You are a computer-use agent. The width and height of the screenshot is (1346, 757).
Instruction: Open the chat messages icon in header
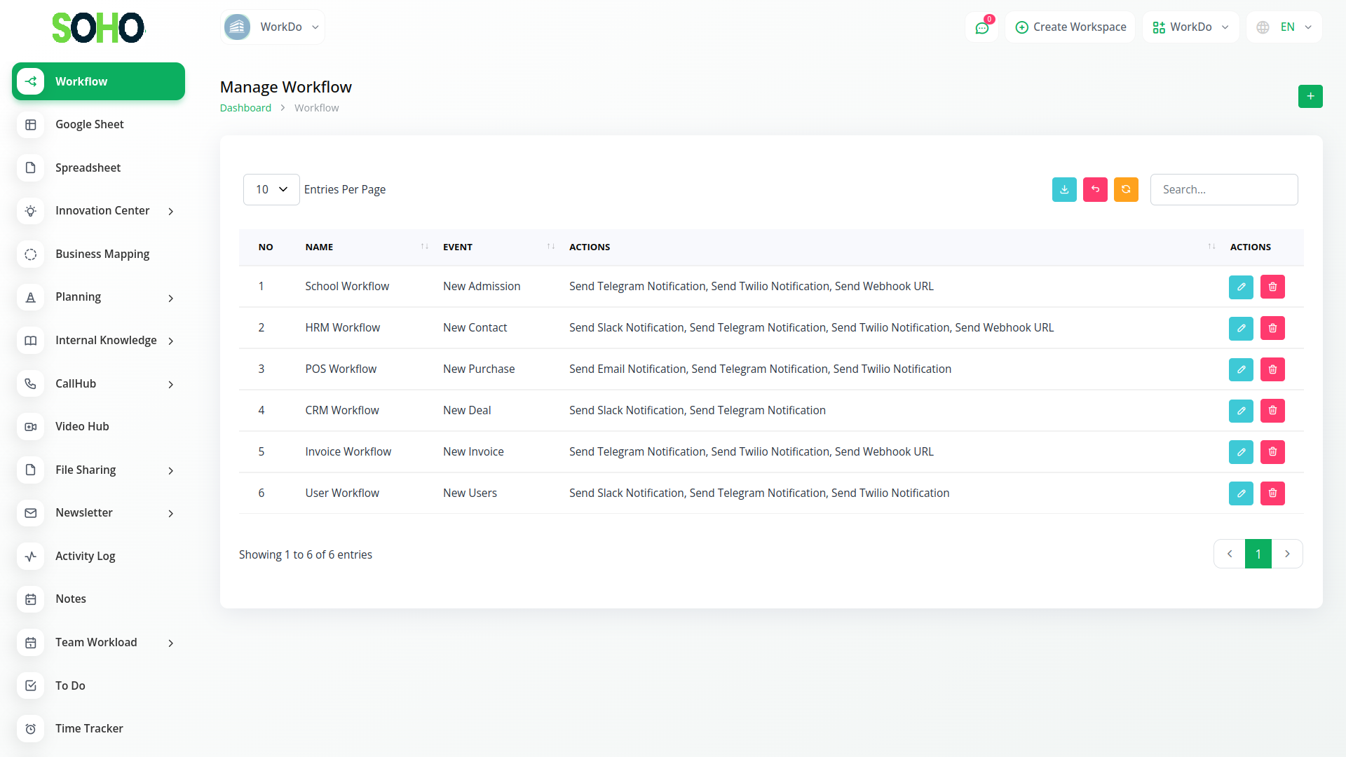pos(981,27)
